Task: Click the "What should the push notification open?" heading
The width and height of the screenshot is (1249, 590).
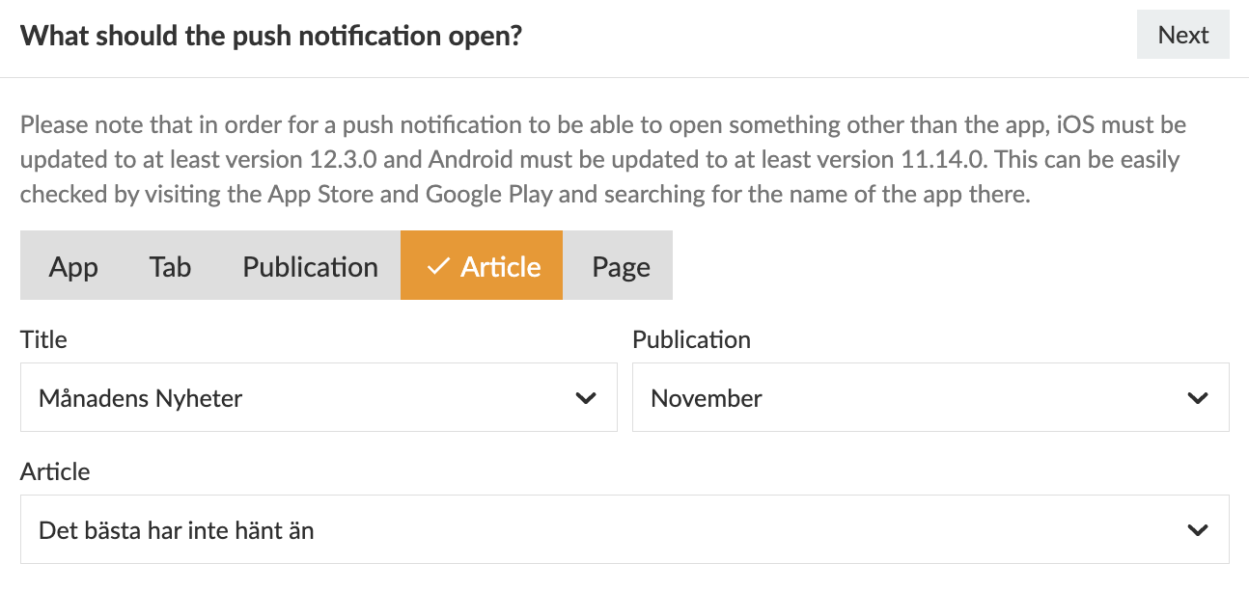Action: coord(271,37)
